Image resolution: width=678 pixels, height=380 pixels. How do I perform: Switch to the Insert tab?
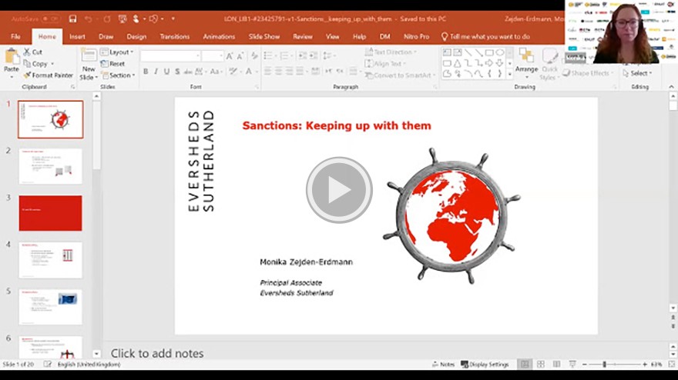[x=77, y=37]
